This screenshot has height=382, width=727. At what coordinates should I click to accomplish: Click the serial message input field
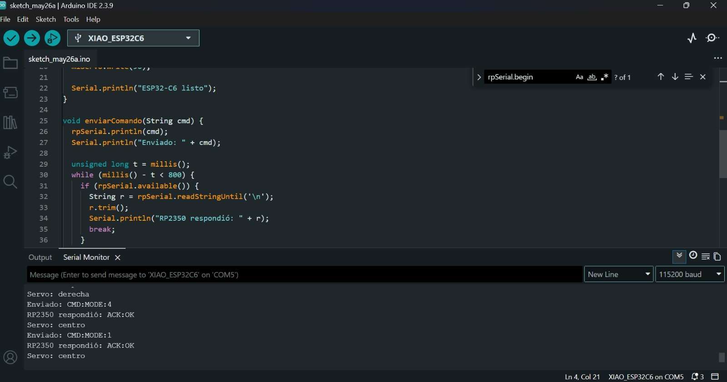305,274
